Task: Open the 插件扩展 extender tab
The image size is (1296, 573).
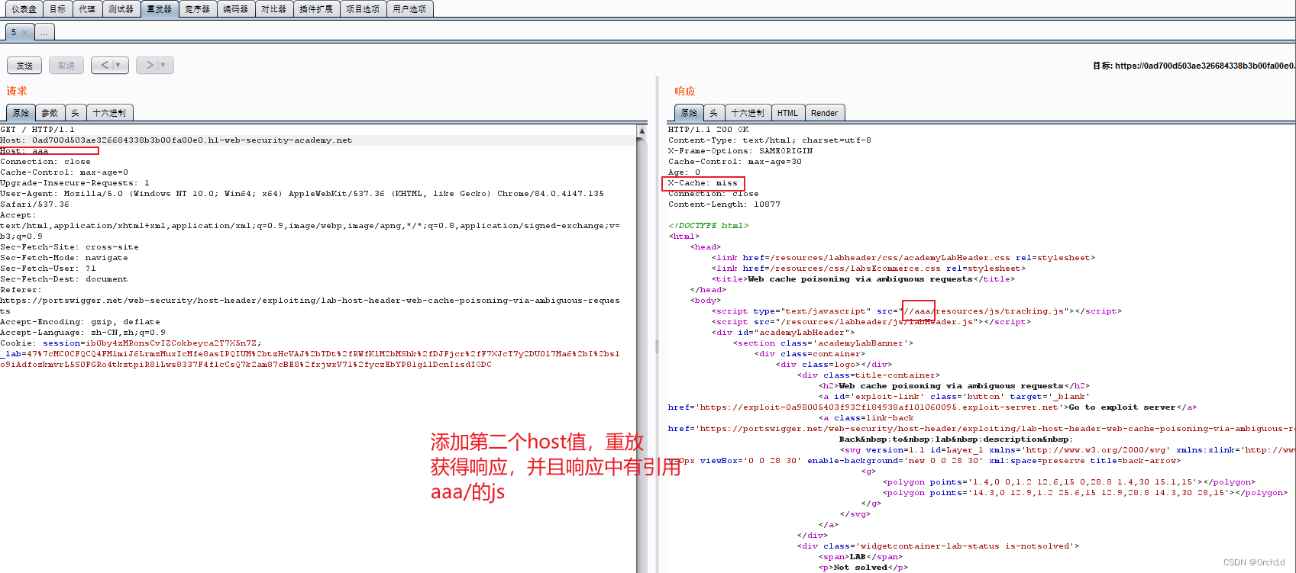Action: (316, 9)
